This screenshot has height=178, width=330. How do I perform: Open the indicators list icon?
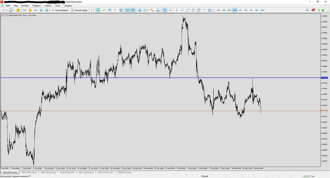pos(145,10)
